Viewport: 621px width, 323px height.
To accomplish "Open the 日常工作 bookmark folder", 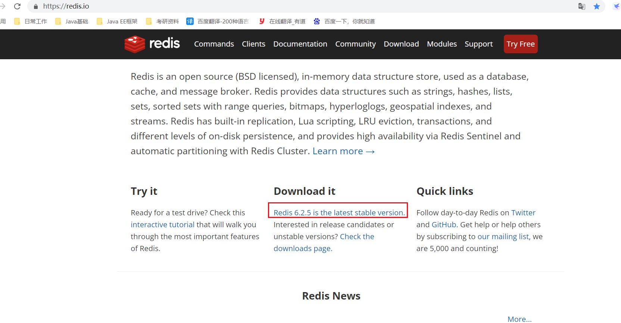I will point(31,22).
